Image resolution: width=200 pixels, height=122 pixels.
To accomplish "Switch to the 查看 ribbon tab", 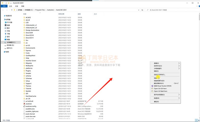I will tap(23, 6).
